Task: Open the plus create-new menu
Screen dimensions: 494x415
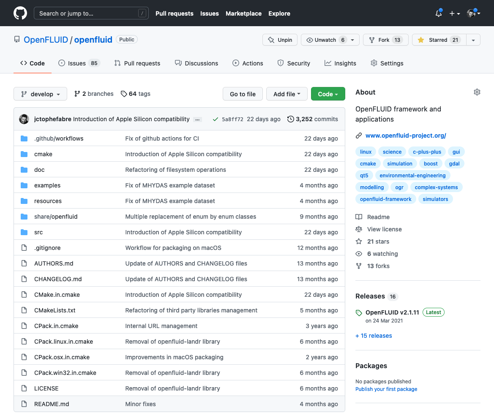Action: (454, 14)
